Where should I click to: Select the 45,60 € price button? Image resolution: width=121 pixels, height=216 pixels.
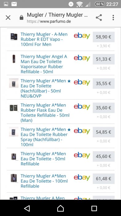[x=103, y=156]
